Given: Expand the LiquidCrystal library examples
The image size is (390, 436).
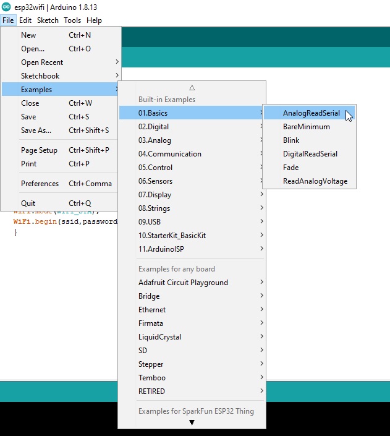Looking at the screenshot, I should (x=192, y=337).
